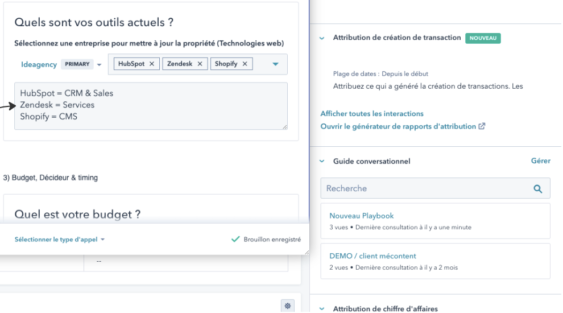Open 'Sélectionner le type d'appel' dropdown
Image resolution: width=563 pixels, height=313 pixels.
[x=60, y=240]
